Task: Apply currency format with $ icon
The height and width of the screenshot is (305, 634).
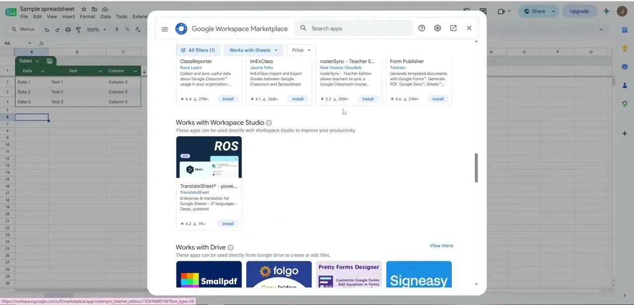Action: pos(117,30)
